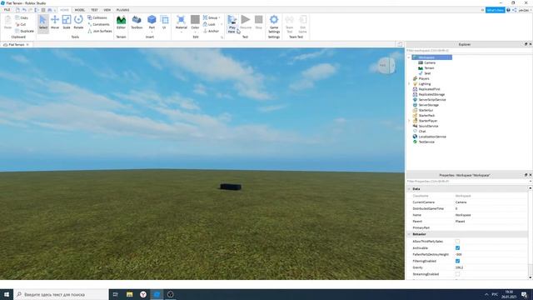Collapse the Data properties section

coord(409,189)
